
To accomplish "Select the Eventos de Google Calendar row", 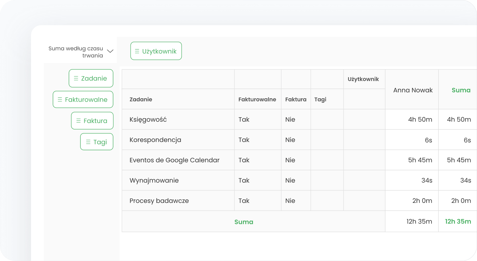I will 175,160.
